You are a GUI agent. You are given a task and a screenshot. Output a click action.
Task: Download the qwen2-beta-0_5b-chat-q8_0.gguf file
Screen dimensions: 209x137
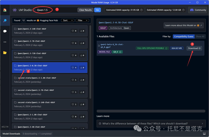point(194,48)
